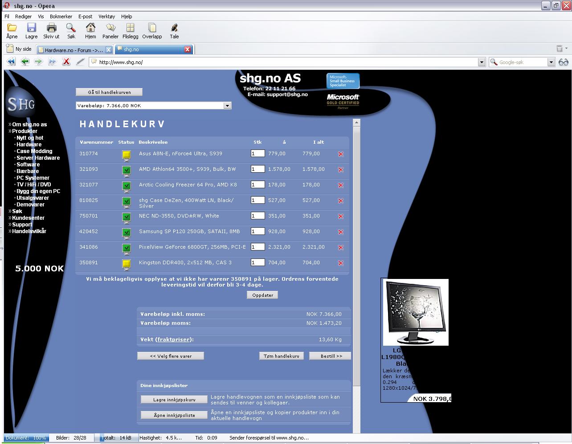Click yellow status icon for Asus A8N-E
This screenshot has height=444, width=572.
click(127, 155)
